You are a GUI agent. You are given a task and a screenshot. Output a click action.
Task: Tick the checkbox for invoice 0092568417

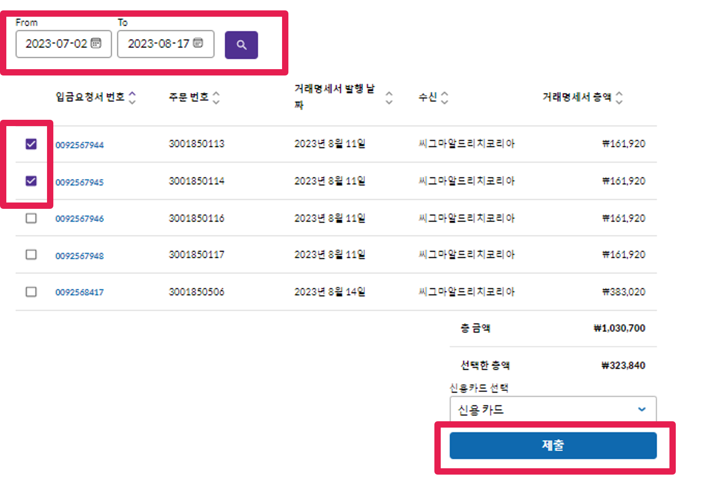[31, 292]
